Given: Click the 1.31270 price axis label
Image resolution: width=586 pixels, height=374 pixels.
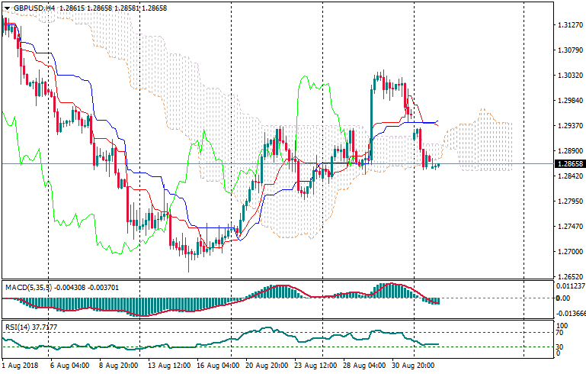Looking at the screenshot, I should point(568,24).
